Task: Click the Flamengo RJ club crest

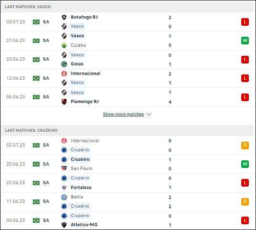Action: point(64,102)
